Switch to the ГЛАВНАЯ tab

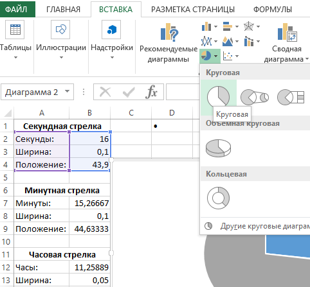coord(63,10)
